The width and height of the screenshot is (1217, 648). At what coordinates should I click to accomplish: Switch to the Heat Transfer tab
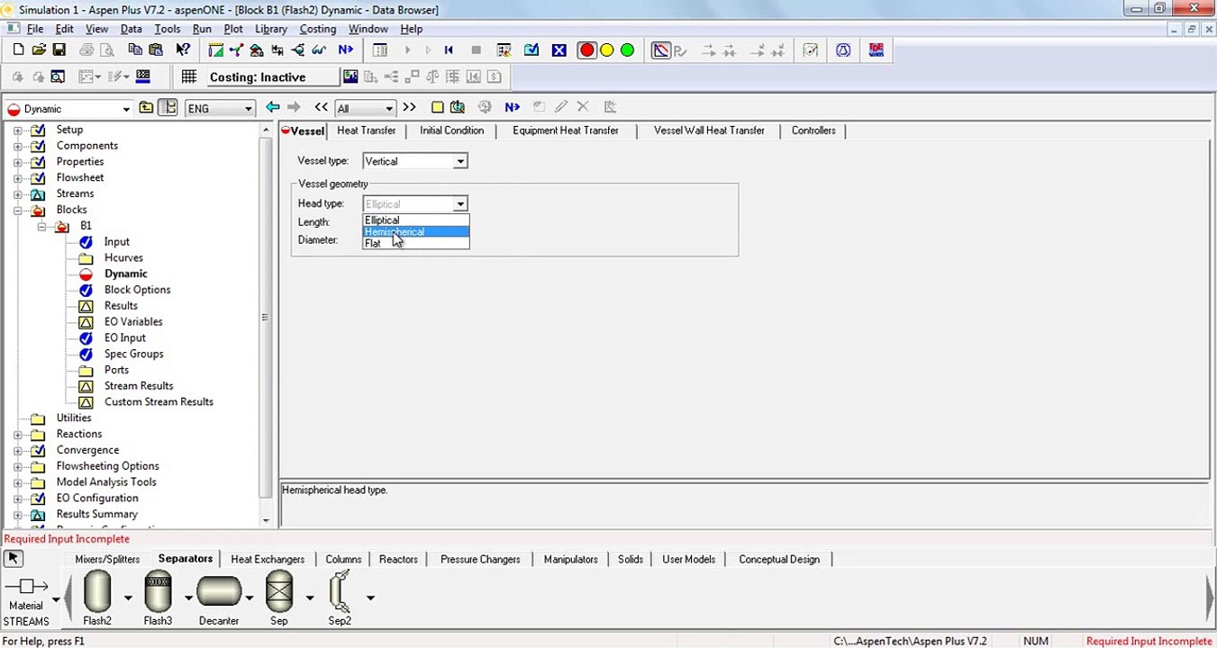pyautogui.click(x=366, y=130)
